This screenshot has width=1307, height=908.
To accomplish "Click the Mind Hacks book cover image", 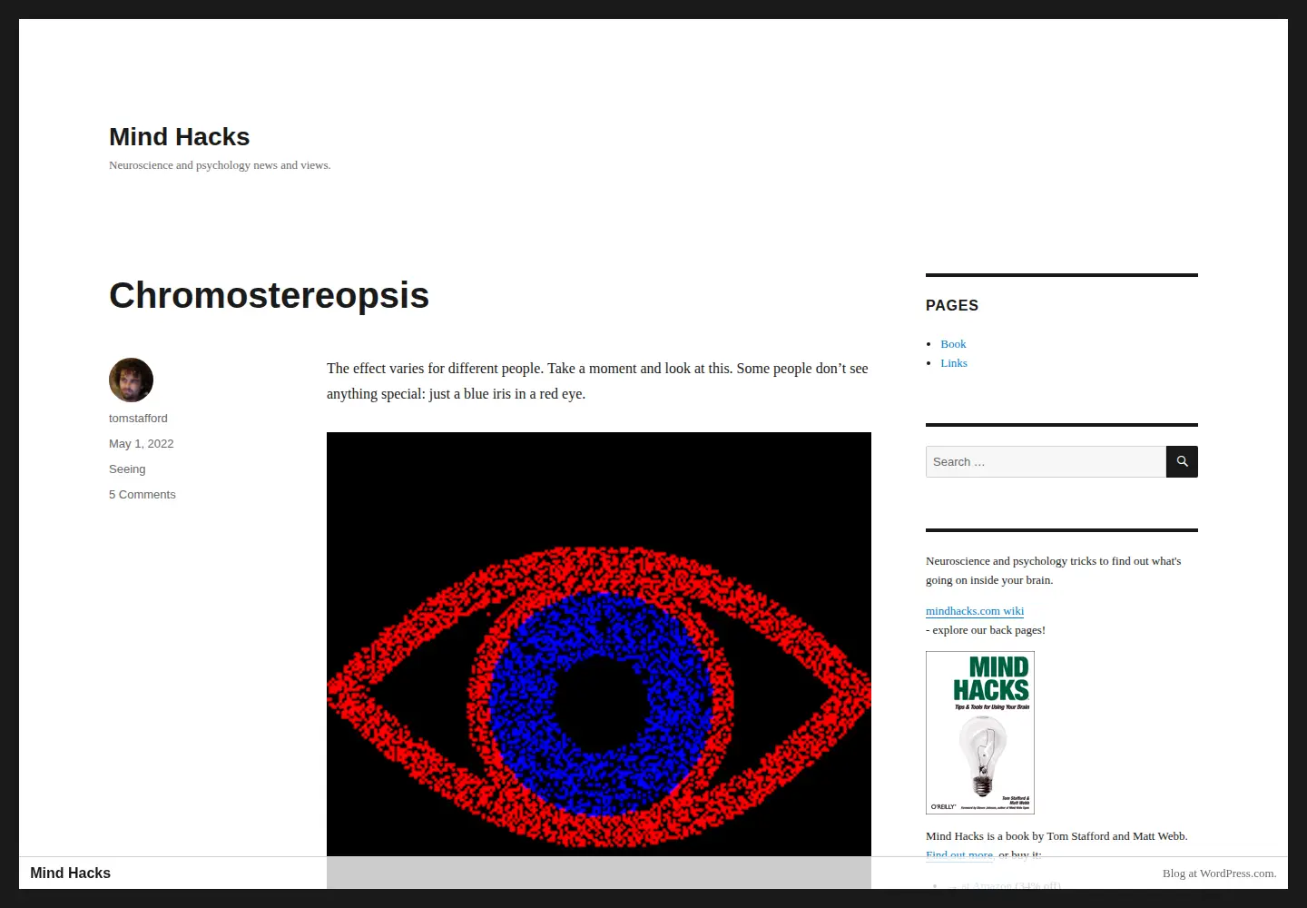I will tap(980, 733).
